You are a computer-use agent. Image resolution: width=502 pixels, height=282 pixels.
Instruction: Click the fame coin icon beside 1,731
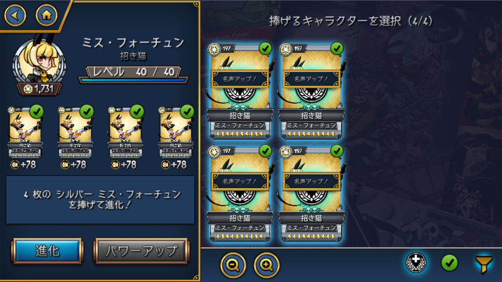click(x=28, y=89)
